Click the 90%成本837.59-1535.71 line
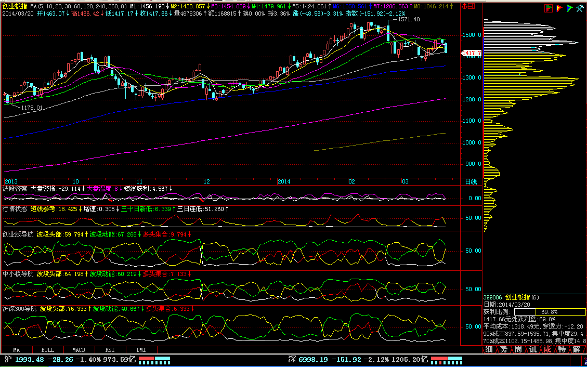 515,334
